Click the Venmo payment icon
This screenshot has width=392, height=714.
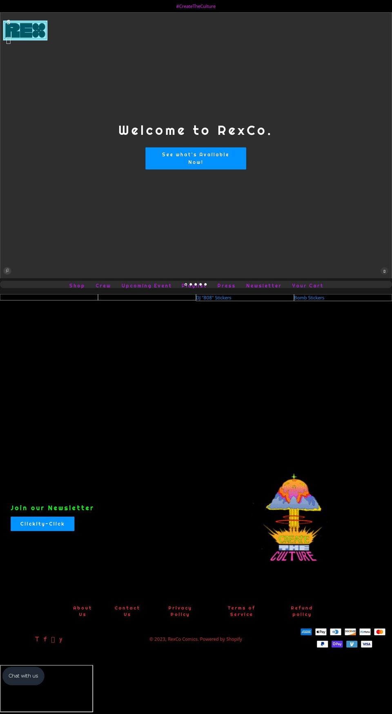pos(352,644)
